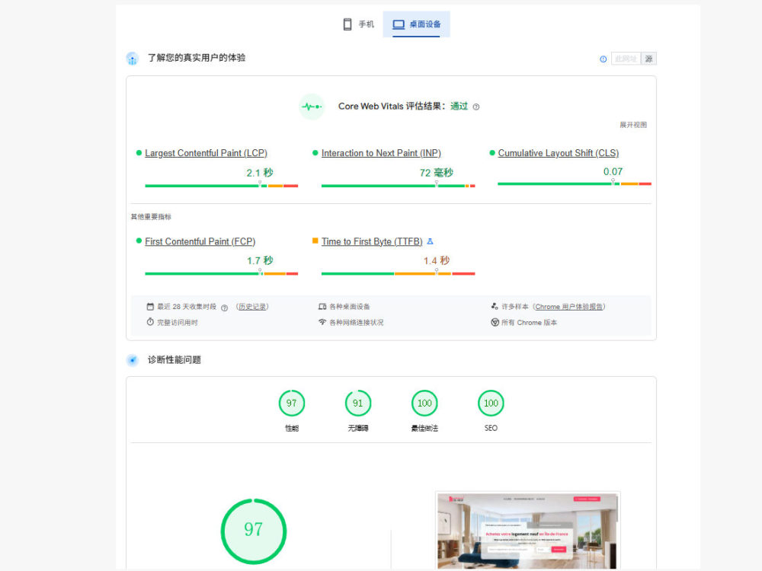Click the phone icon in the 手机 tab
Image resolution: width=762 pixels, height=571 pixels.
347,24
